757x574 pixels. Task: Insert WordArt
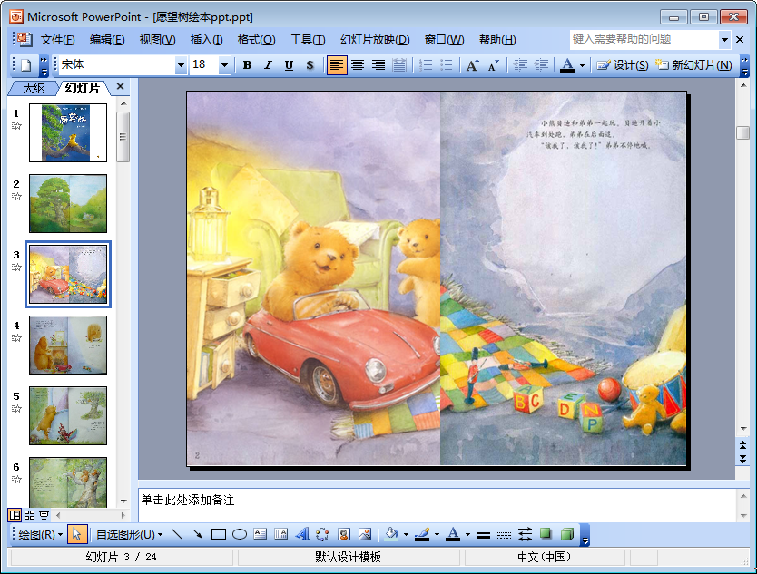[x=302, y=534]
